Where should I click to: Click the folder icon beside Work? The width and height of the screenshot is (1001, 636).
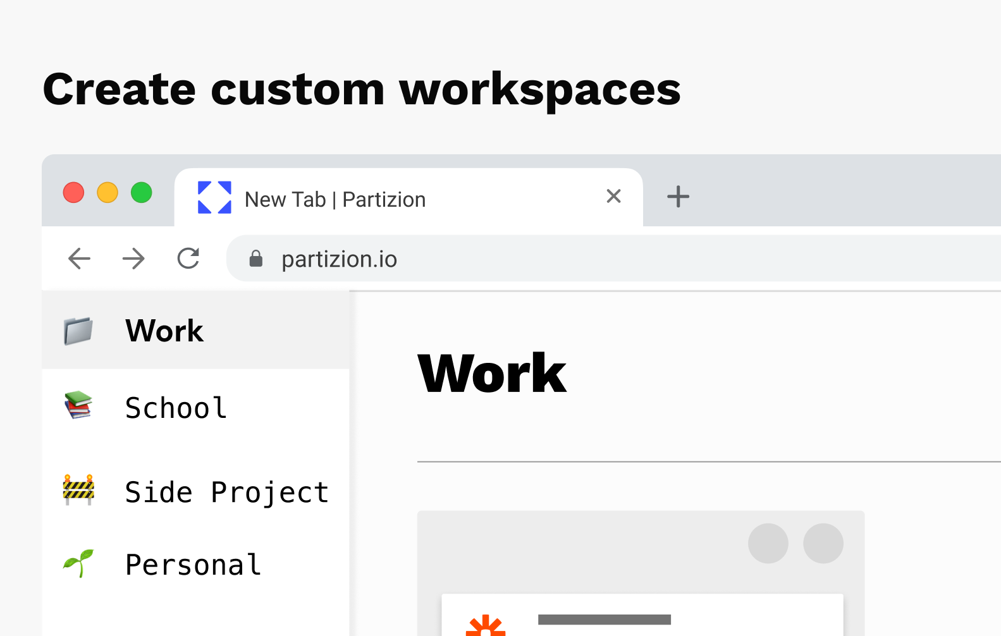(x=78, y=331)
